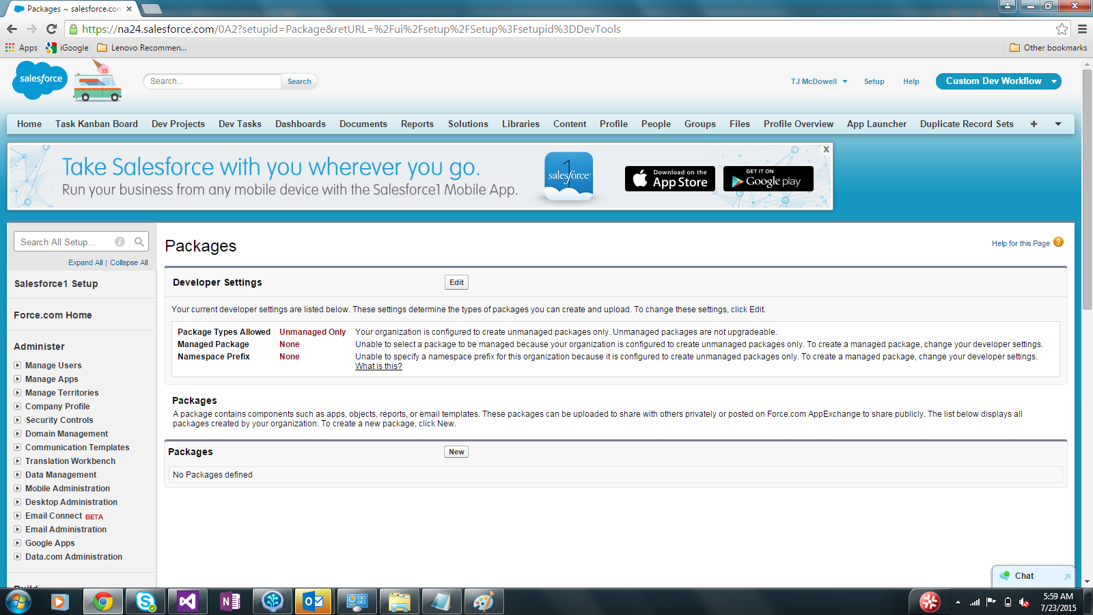This screenshot has width=1093, height=615.
Task: Click the info icon in Search All Setup
Action: [x=120, y=241]
